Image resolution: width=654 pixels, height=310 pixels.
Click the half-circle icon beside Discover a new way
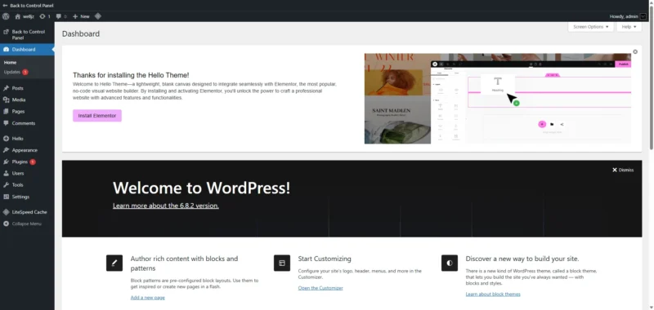(x=450, y=263)
